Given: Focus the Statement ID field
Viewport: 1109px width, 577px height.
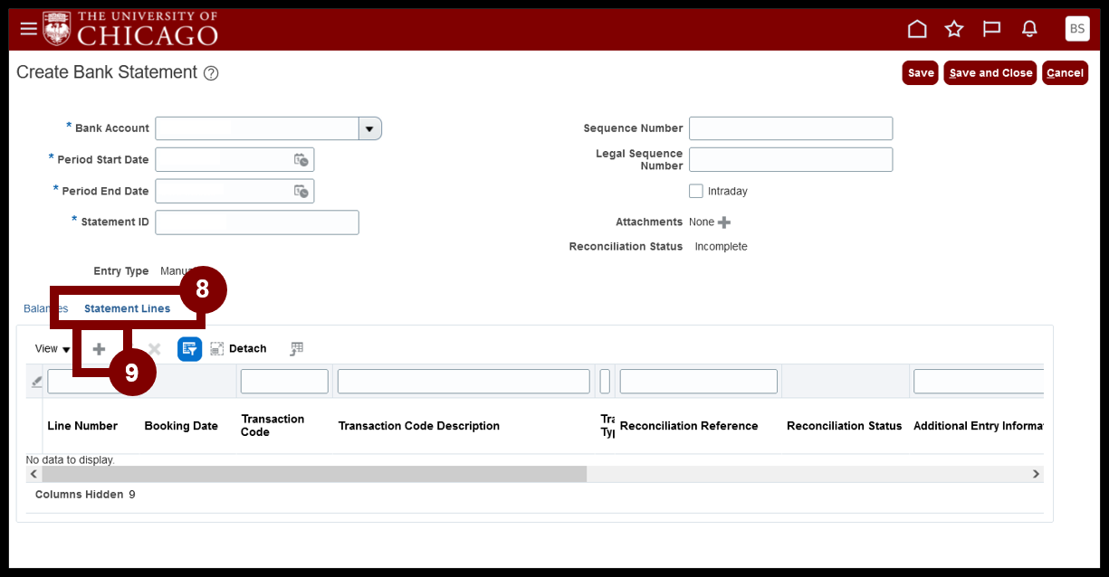Looking at the screenshot, I should click(x=257, y=222).
